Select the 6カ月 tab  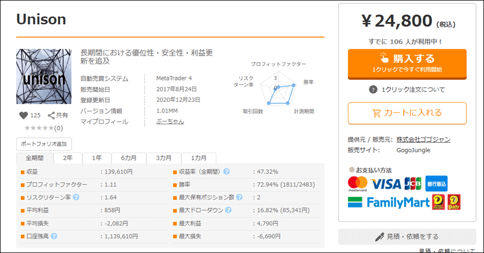point(129,158)
